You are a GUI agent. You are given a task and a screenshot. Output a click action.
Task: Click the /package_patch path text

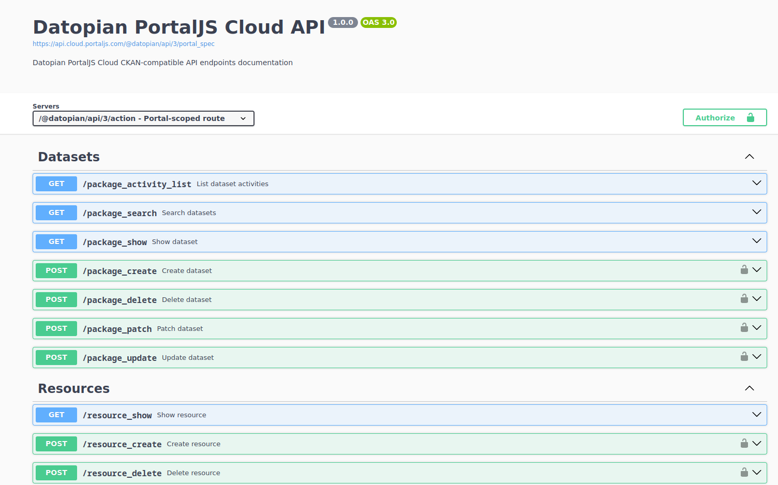click(x=117, y=329)
